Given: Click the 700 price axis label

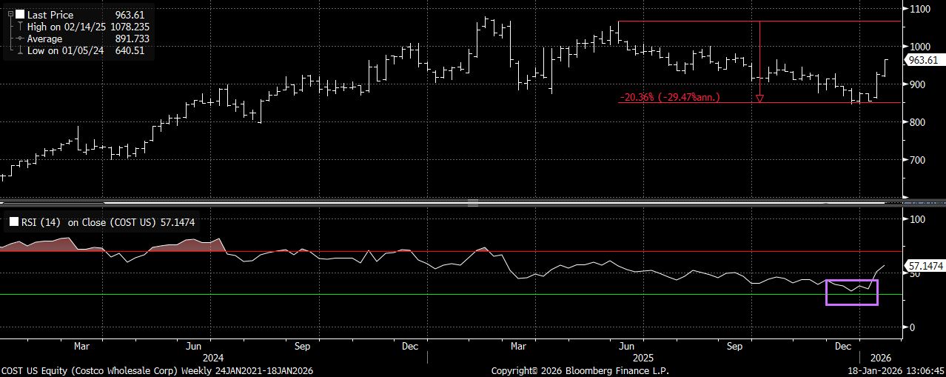Looking at the screenshot, I should 916,160.
